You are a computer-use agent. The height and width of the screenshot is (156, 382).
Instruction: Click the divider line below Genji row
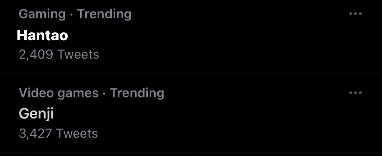pyautogui.click(x=191, y=153)
